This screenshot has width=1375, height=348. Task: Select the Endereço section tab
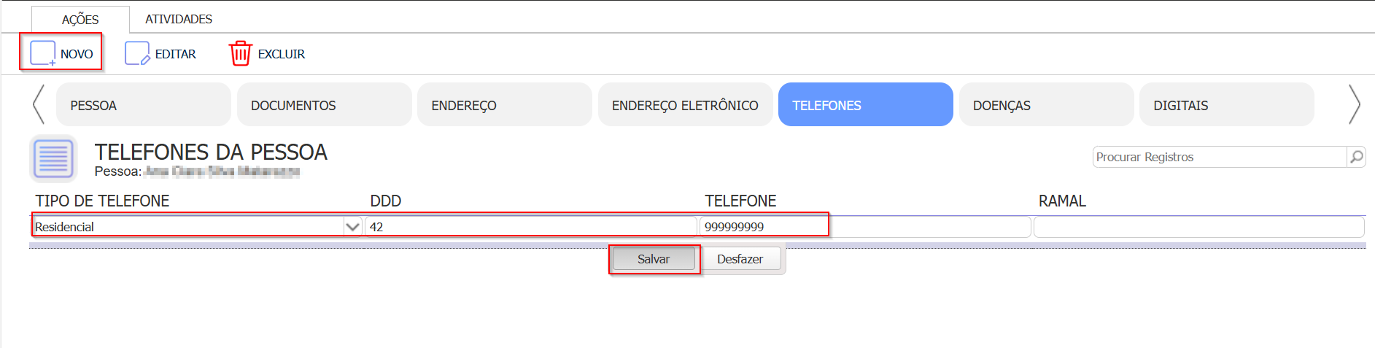coord(504,105)
